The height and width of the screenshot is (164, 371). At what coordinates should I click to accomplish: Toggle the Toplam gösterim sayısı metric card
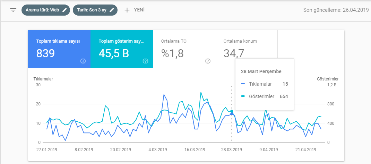click(122, 49)
